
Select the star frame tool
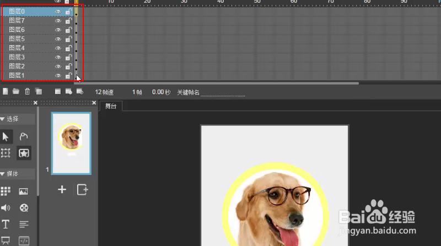point(24,153)
